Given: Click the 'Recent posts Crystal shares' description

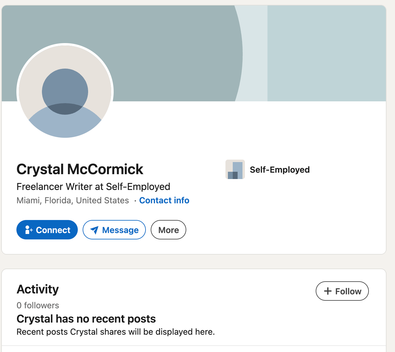Looking at the screenshot, I should (x=115, y=332).
